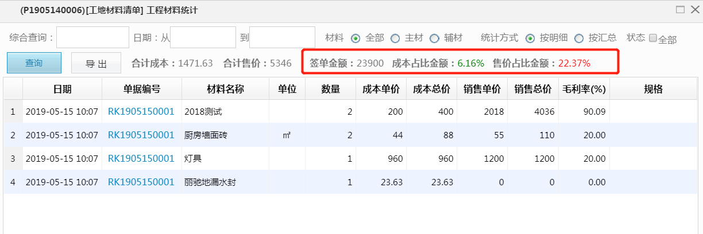Click the end date field after 到
Screen dimensions: 703x234
[x=282, y=37]
